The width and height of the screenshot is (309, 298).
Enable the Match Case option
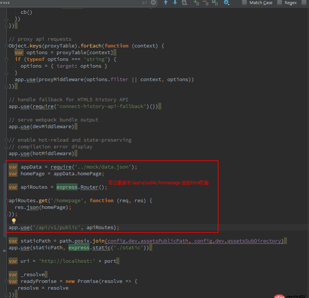[x=244, y=3]
